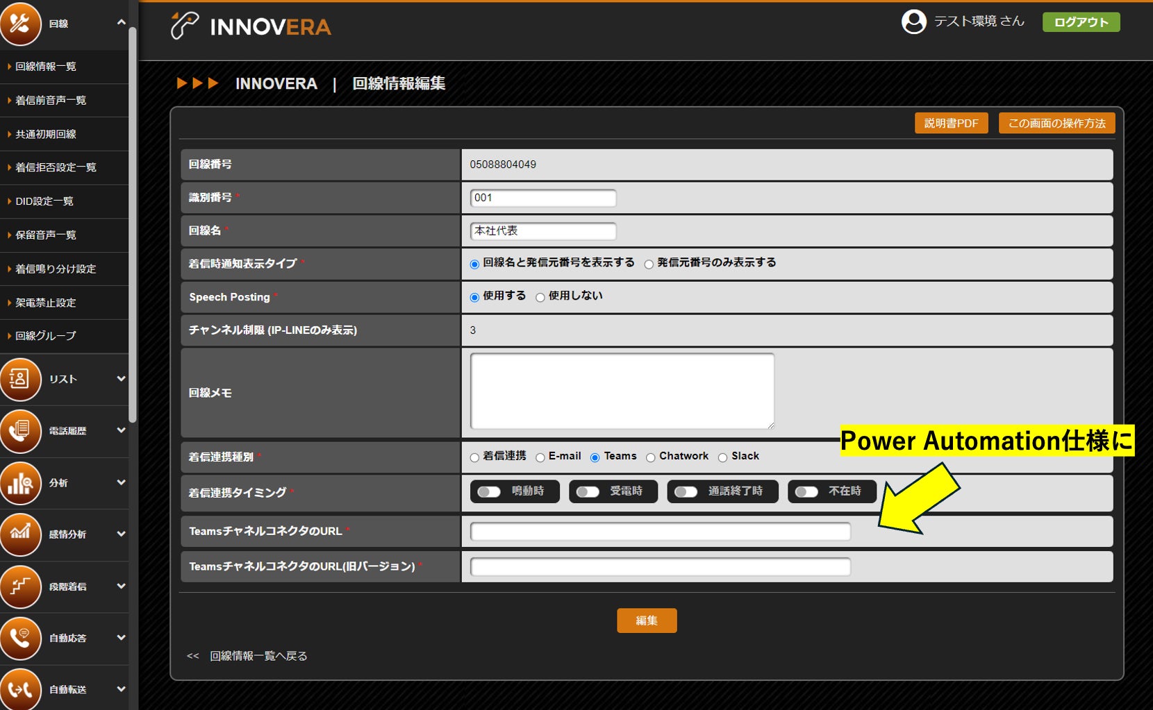
Task: Toggle the 鳴動時 timing switch
Action: pos(489,491)
